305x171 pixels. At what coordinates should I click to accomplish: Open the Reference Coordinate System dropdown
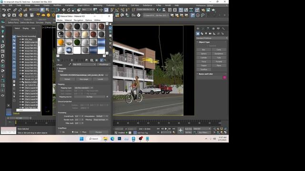[x=87, y=9]
